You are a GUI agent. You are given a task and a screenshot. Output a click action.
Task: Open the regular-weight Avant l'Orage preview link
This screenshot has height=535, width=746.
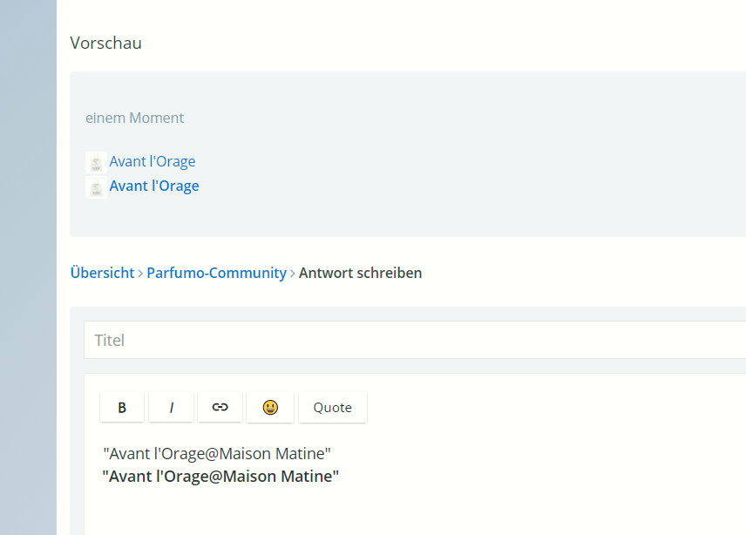click(153, 162)
